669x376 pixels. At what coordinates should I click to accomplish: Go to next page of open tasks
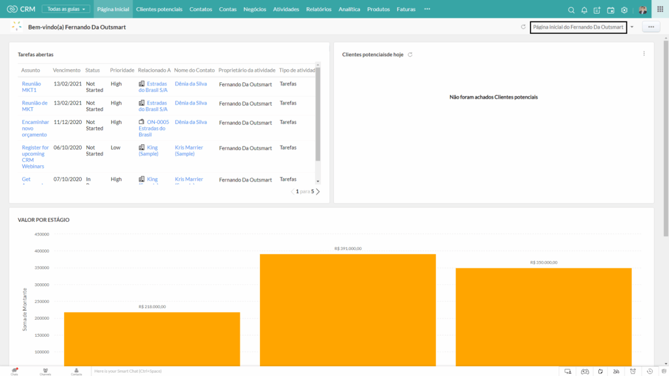pos(318,191)
